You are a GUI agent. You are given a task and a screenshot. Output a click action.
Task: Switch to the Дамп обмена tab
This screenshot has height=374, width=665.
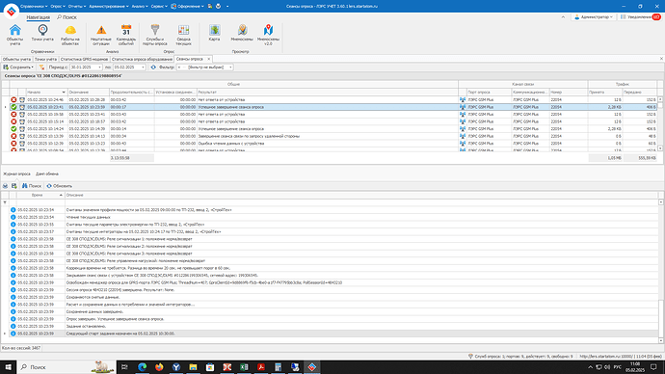tap(47, 174)
